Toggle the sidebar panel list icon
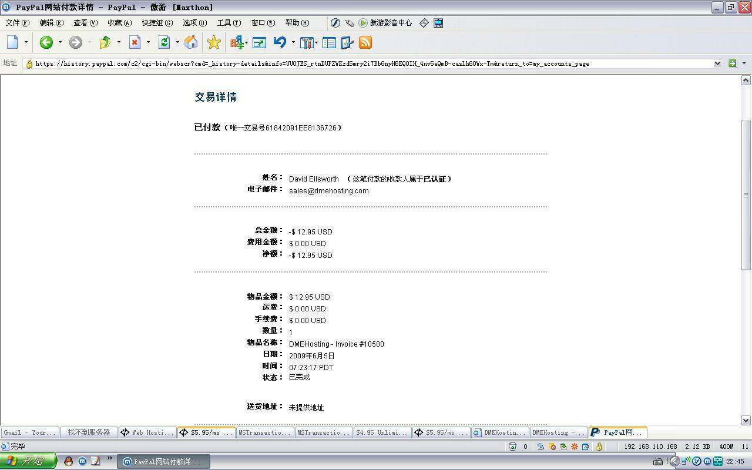Image resolution: width=752 pixels, height=470 pixels. [x=329, y=42]
